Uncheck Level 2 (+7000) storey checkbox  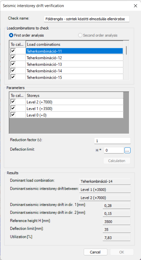pyautogui.click(x=13, y=102)
